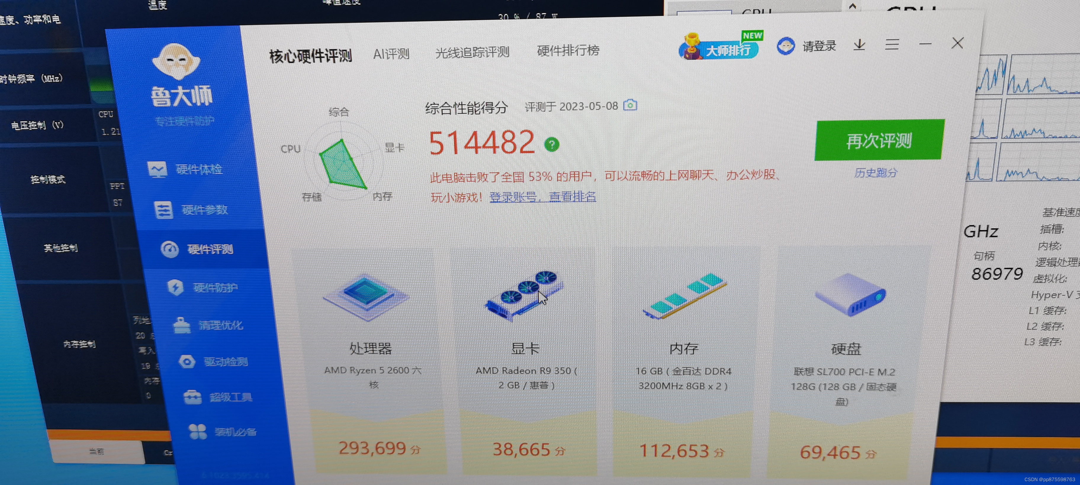This screenshot has width=1080, height=485.
Task: Open 硬件体检 in the sidebar
Action: [x=185, y=169]
